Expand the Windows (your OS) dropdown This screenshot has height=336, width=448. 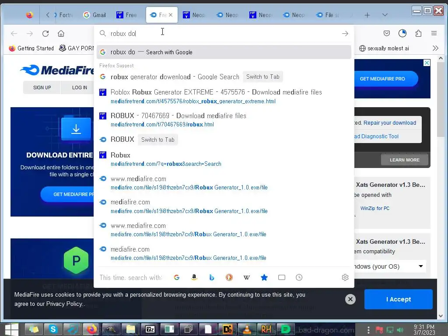(390, 266)
